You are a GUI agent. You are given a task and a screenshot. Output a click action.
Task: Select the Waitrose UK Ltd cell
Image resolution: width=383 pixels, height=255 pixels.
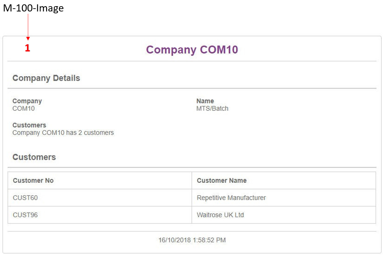coord(220,215)
